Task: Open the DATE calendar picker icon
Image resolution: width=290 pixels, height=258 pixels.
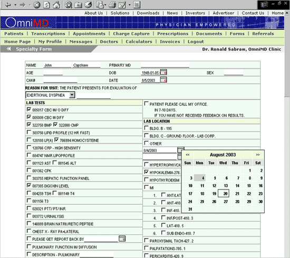Action: (x=163, y=80)
